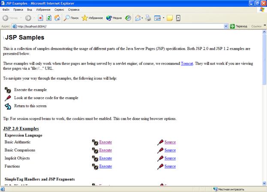Click the History toolbar icon

click(128, 18)
